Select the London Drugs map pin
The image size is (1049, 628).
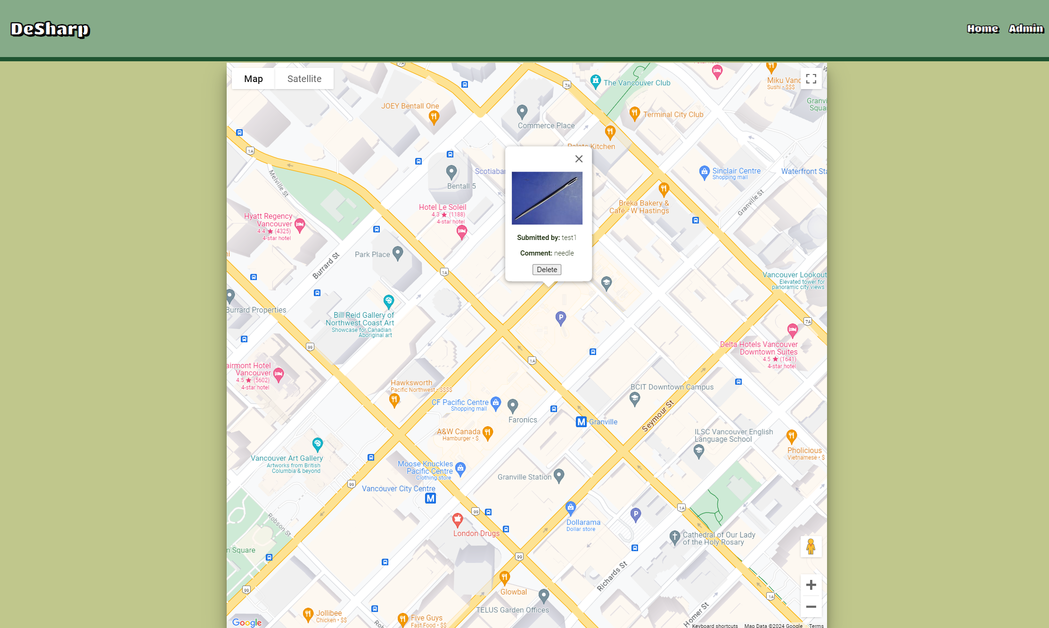[457, 520]
